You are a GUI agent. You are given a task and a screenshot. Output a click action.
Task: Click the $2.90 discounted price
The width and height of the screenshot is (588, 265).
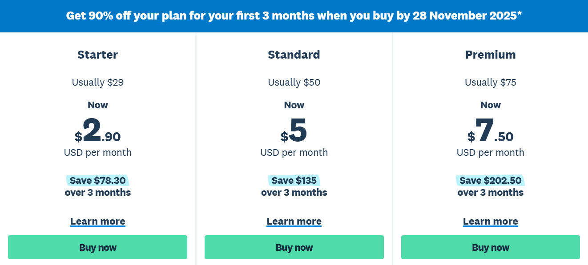click(x=97, y=131)
